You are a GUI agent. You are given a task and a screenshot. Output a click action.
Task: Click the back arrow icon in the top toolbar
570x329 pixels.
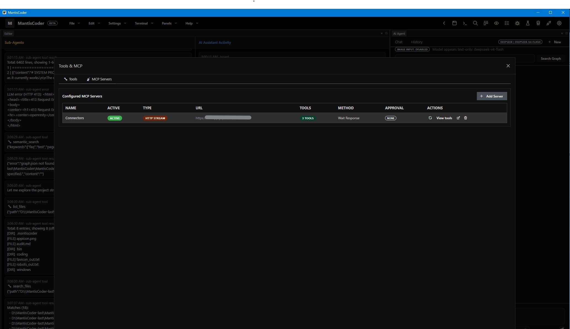click(x=444, y=23)
